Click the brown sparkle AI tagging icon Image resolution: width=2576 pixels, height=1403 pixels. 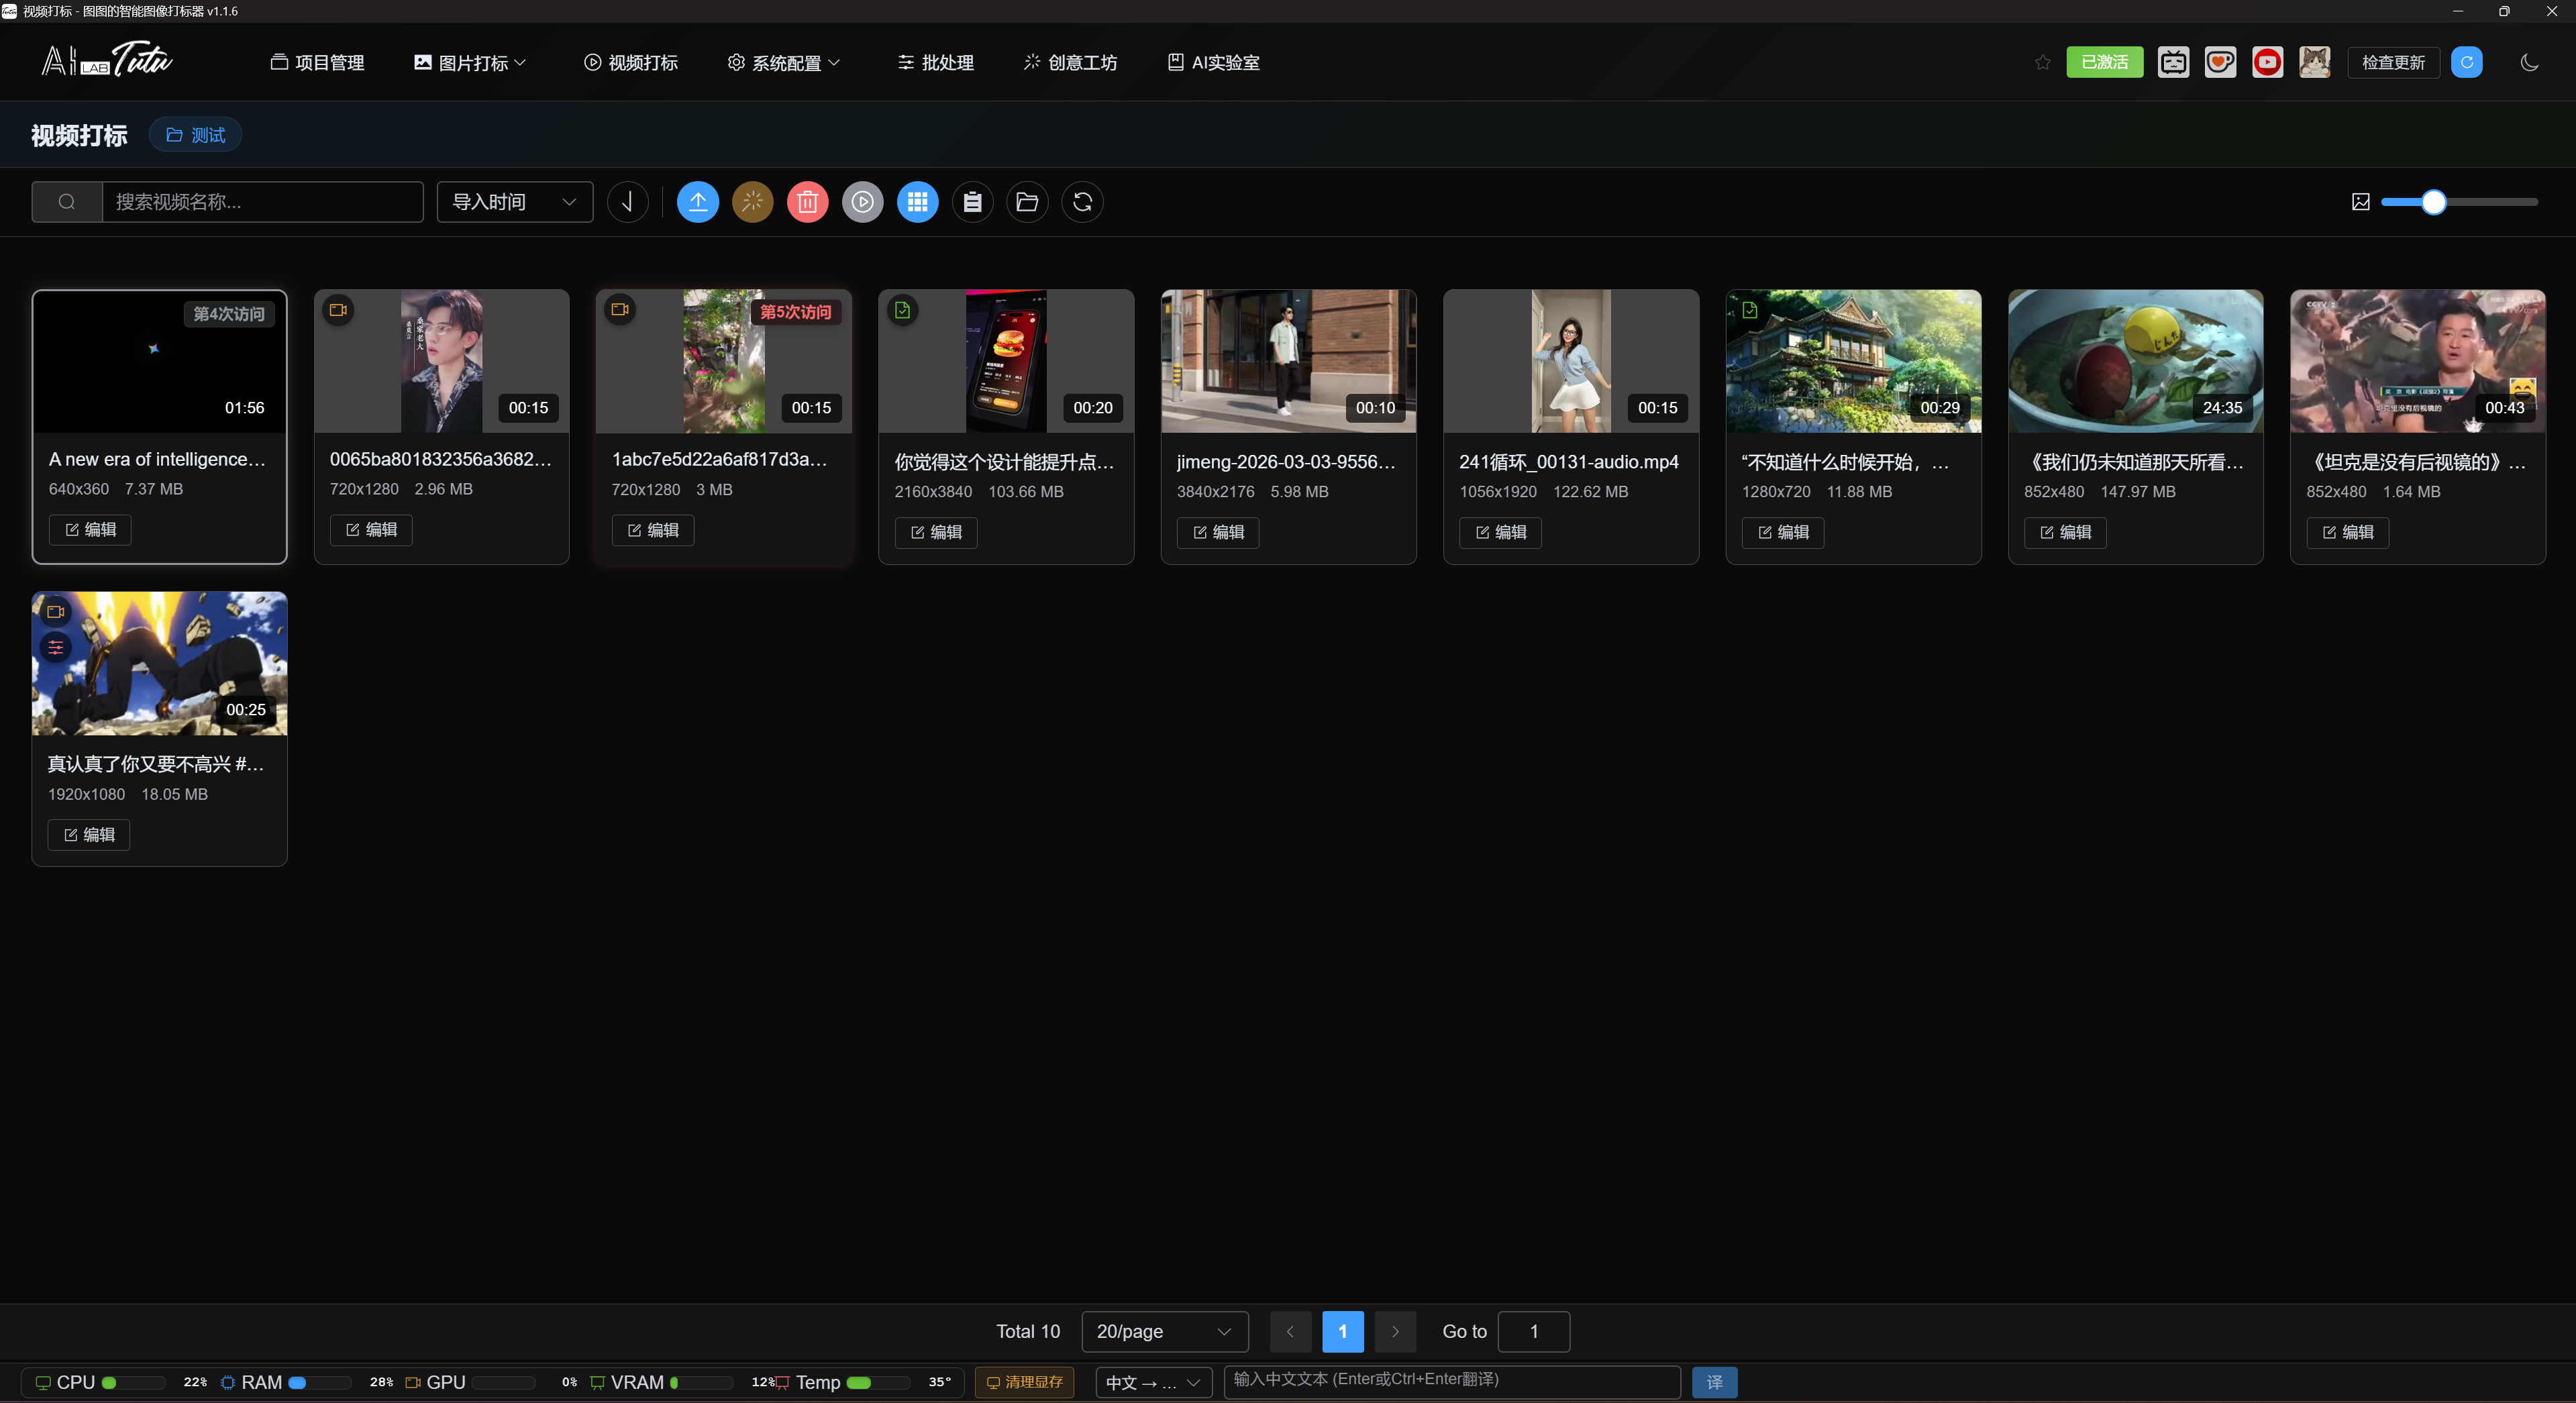(752, 202)
